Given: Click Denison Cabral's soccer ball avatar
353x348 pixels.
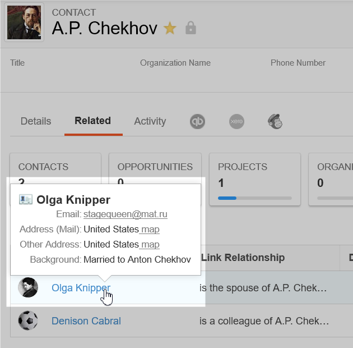Looking at the screenshot, I should tap(28, 320).
